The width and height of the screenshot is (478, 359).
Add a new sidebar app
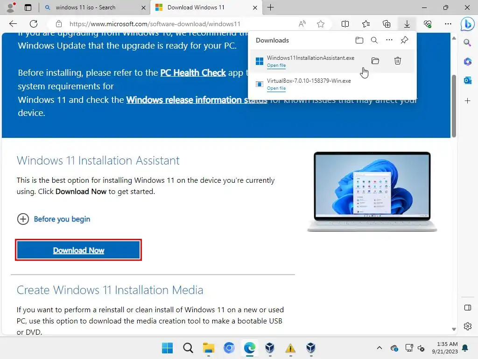pos(467,101)
